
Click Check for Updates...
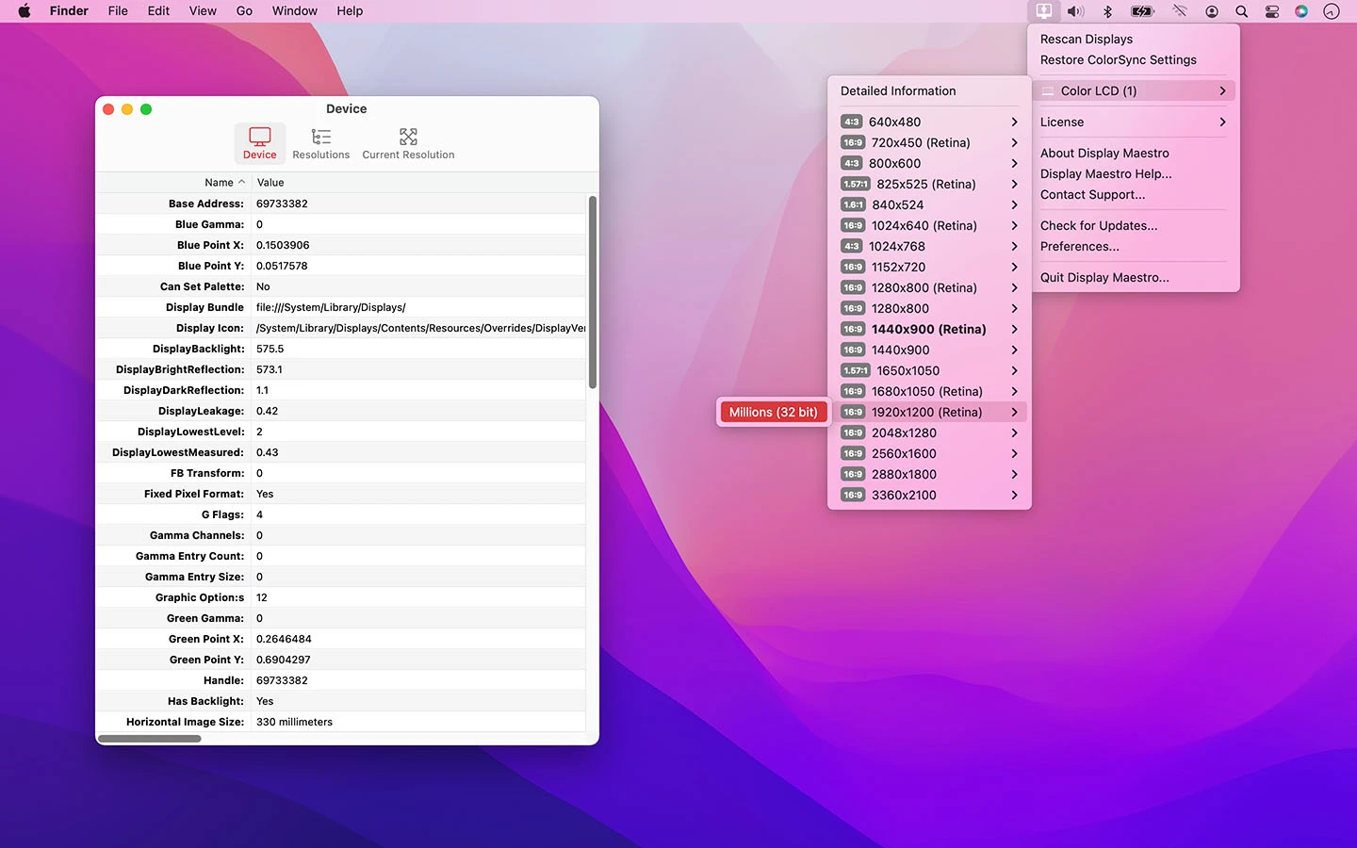[1098, 225]
